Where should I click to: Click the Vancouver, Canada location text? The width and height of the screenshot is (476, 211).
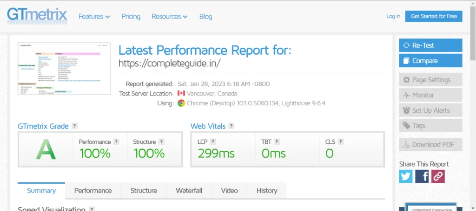tap(212, 94)
